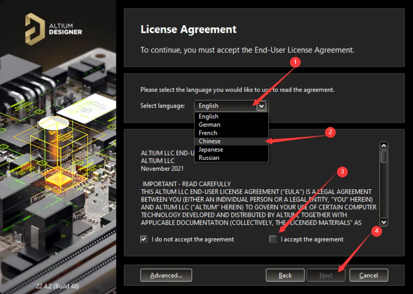
Task: Click the 'License Agreement' heading
Action: pyautogui.click(x=189, y=29)
